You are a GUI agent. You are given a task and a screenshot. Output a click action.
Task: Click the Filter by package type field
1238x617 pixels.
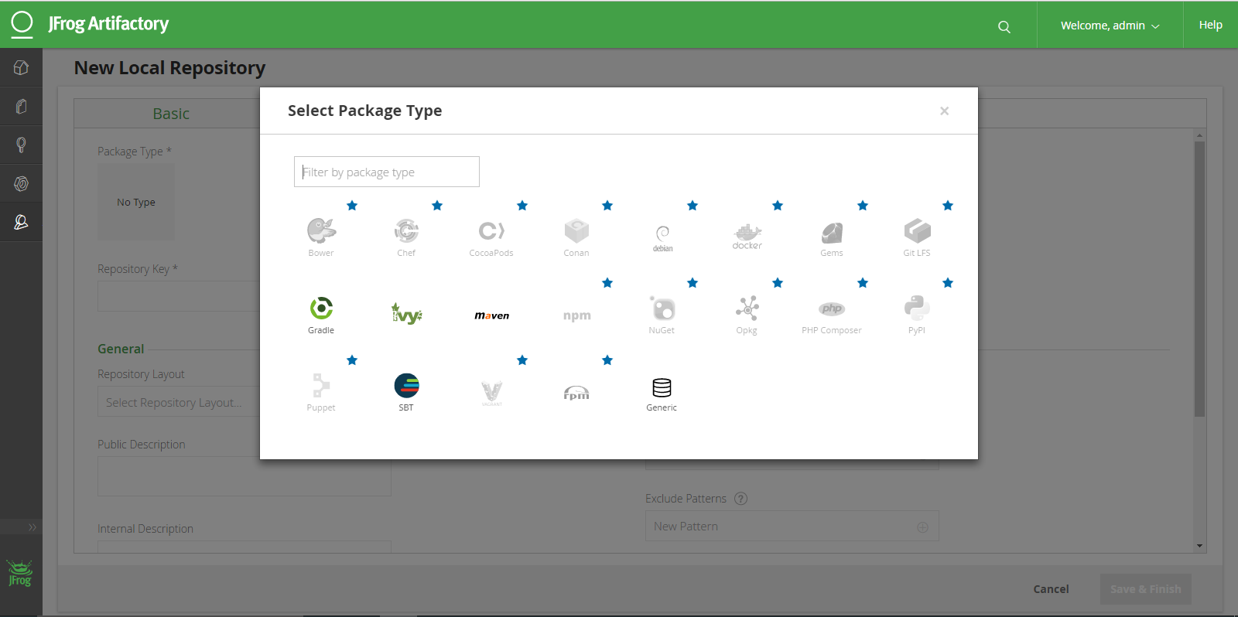(387, 172)
